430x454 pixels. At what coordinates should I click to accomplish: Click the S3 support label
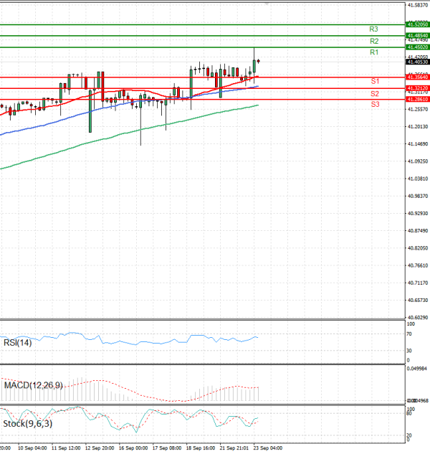[375, 104]
